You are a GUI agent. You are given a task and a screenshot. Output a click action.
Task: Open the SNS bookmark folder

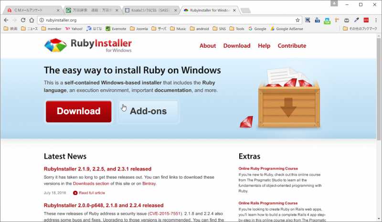point(219,29)
